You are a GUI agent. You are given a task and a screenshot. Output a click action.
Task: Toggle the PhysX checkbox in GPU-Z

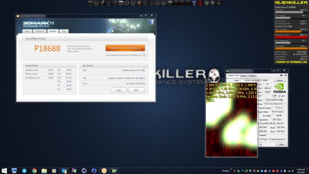(261, 139)
